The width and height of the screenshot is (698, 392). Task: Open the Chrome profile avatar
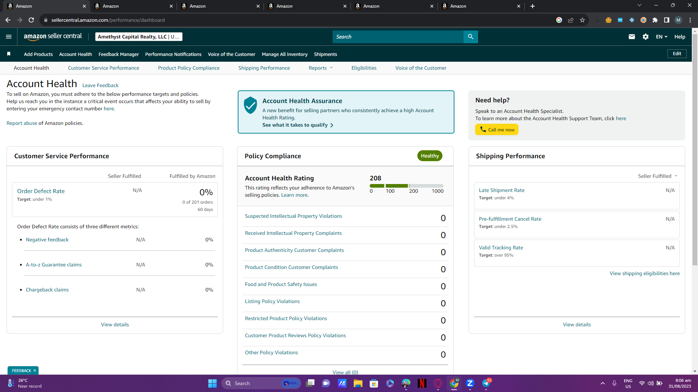[x=678, y=20]
